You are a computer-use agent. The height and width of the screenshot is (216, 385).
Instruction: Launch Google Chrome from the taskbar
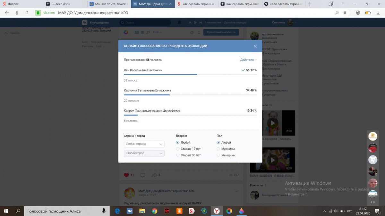coord(155,211)
